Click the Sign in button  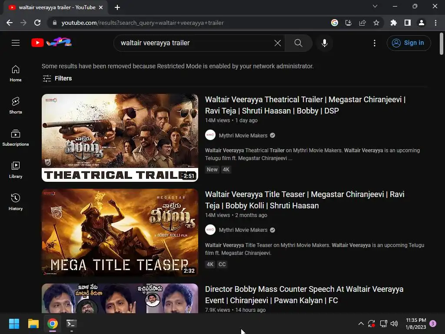[x=408, y=43]
